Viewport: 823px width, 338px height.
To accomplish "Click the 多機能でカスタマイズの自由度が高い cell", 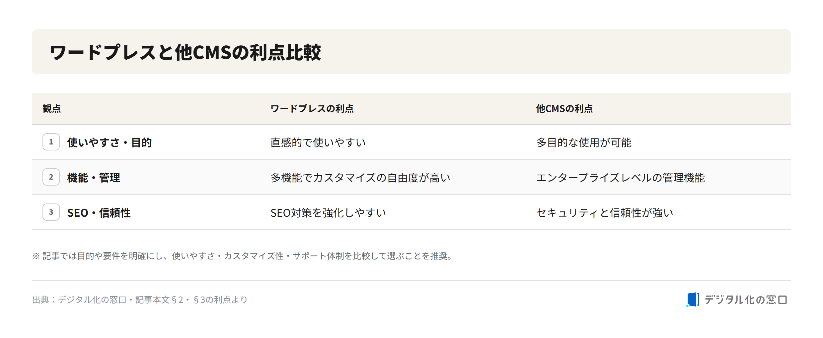I will pyautogui.click(x=360, y=178).
